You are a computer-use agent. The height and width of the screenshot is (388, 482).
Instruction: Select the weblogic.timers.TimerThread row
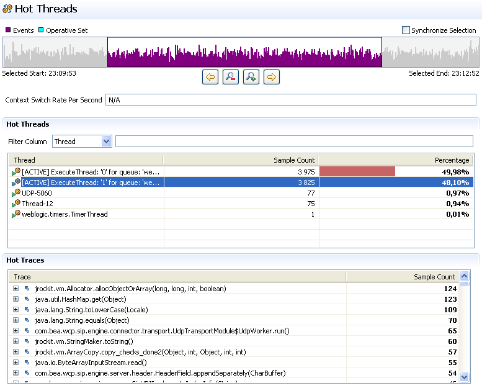point(241,214)
